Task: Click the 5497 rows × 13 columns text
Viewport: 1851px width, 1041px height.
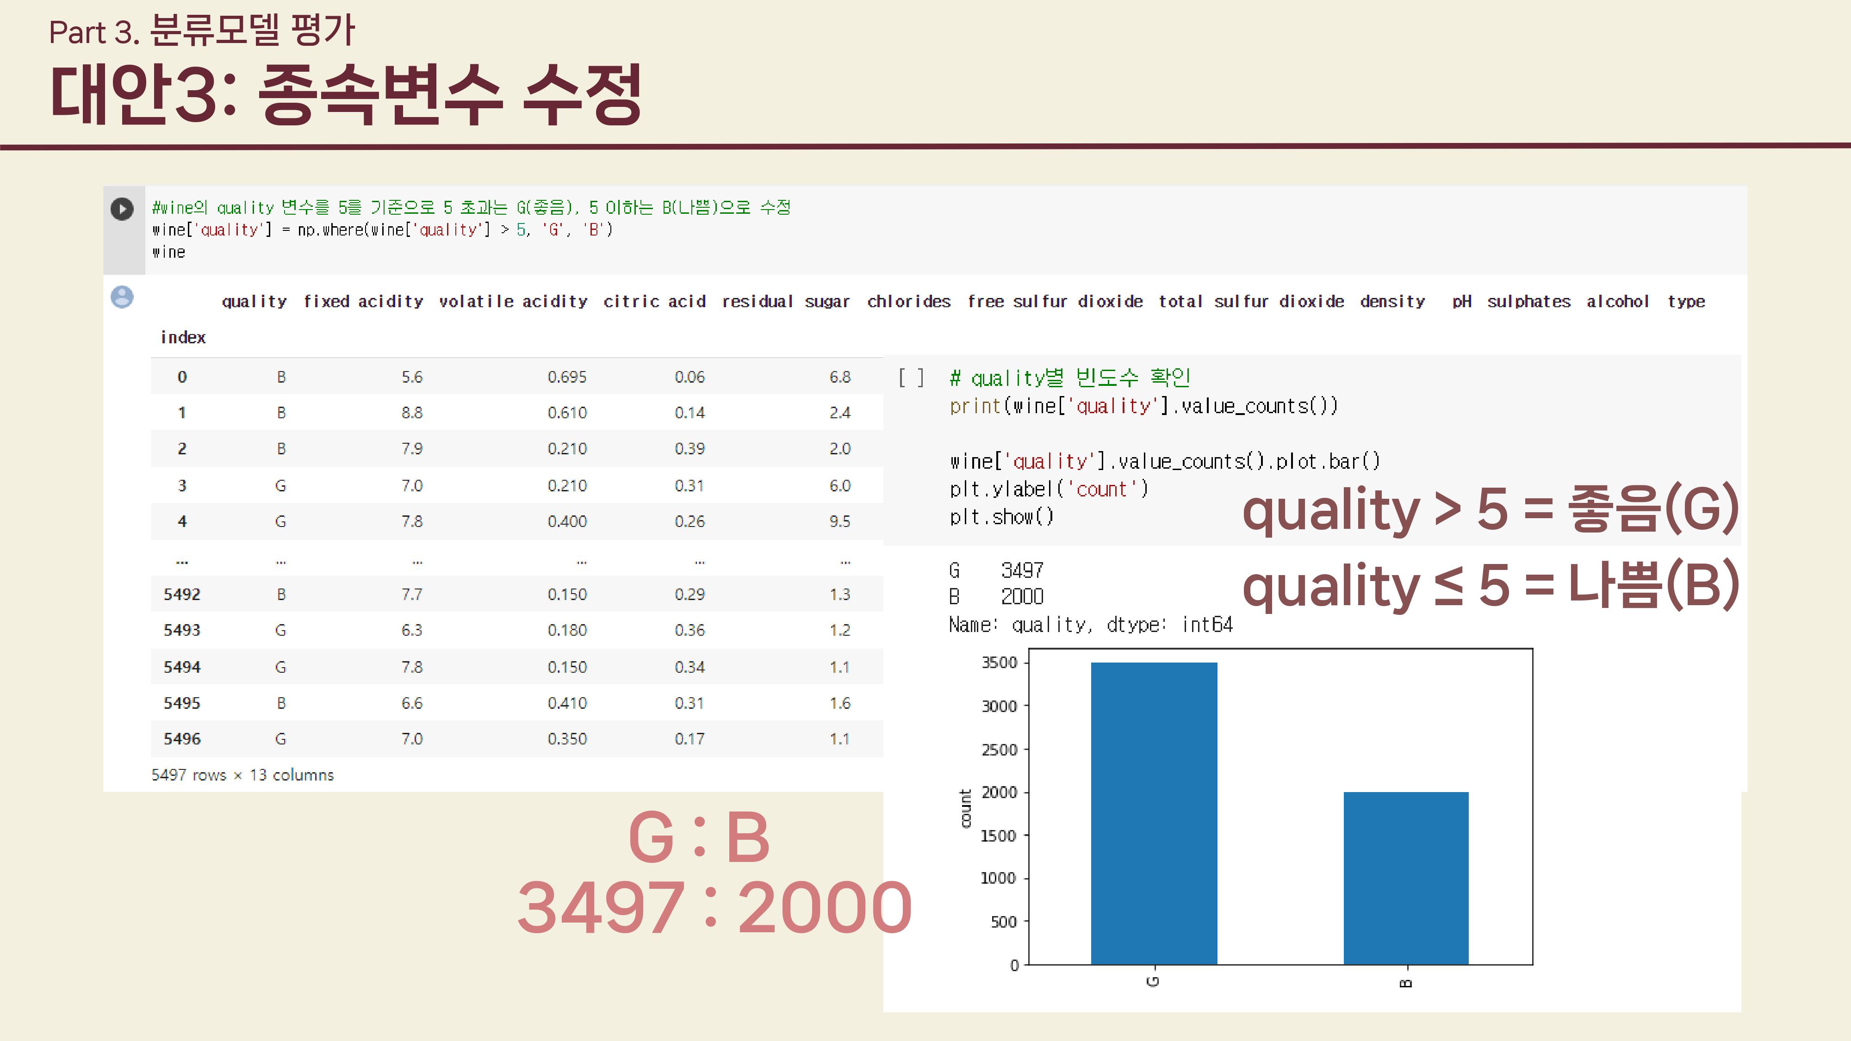Action: point(242,775)
